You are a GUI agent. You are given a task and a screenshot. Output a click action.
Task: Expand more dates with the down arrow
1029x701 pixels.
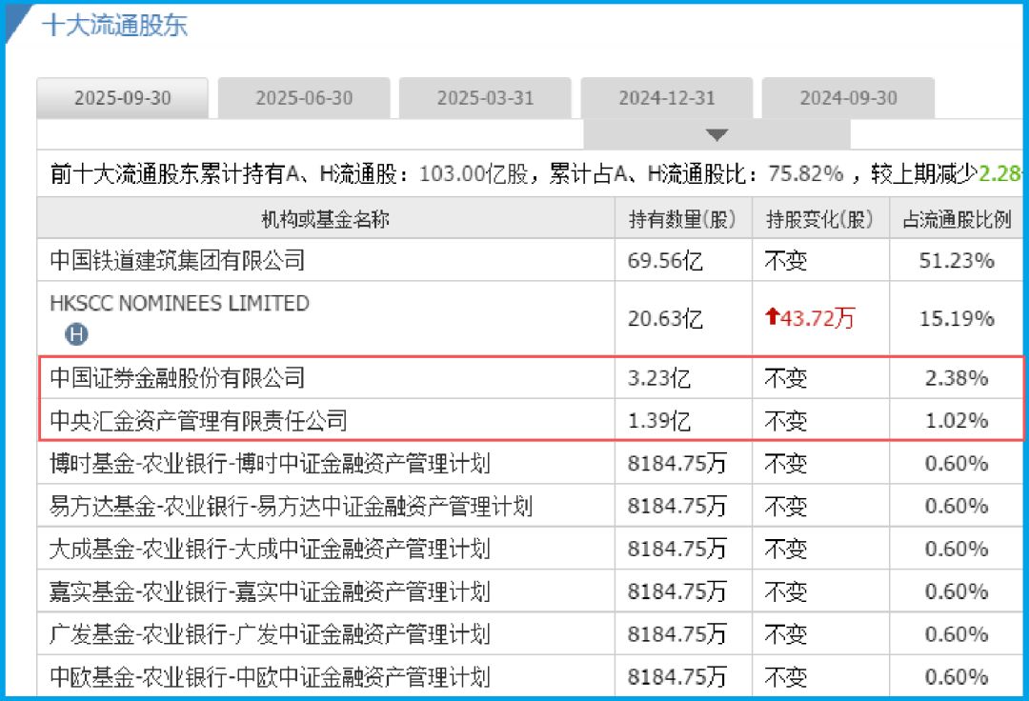pos(716,135)
